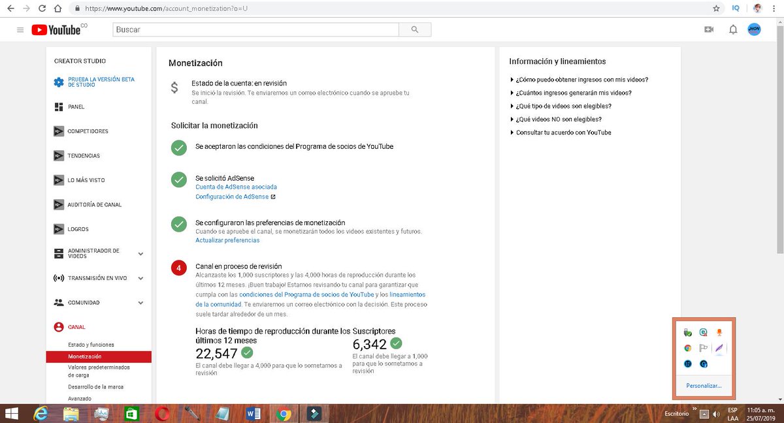Click the blue gear next to Studio beta
Image resolution: width=784 pixels, height=423 pixels.
click(x=59, y=82)
